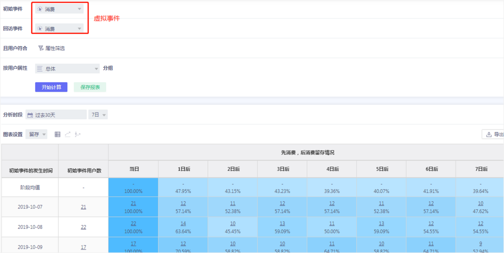Switch to the line chart view icon
This screenshot has height=253, width=504.
[68, 135]
